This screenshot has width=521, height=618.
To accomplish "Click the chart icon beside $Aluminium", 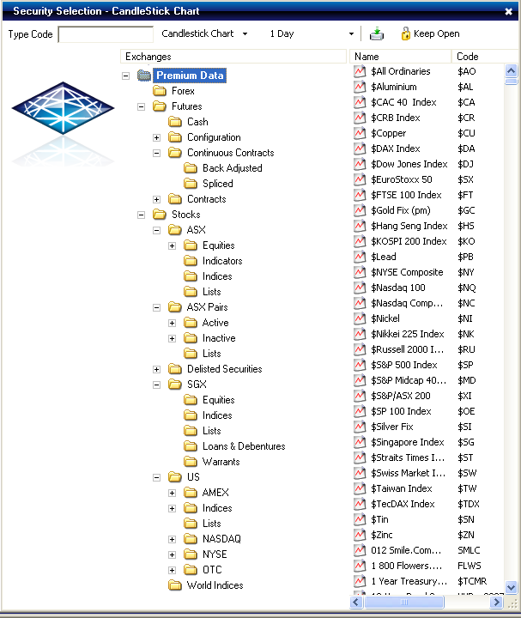I will point(360,87).
